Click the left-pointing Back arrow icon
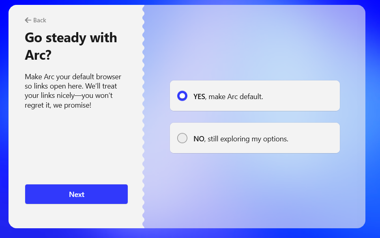 point(28,20)
